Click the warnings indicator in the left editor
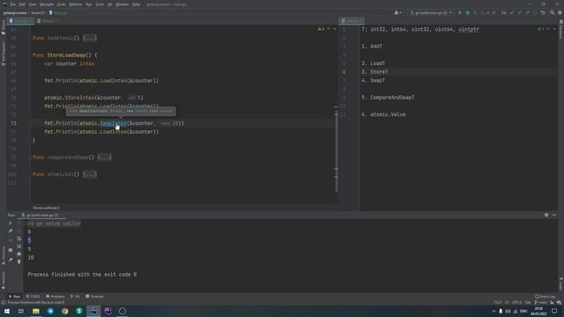Image resolution: width=564 pixels, height=317 pixels. click(x=321, y=29)
